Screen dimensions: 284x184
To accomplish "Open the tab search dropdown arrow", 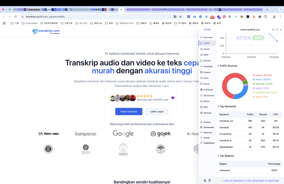I will pos(281,9).
